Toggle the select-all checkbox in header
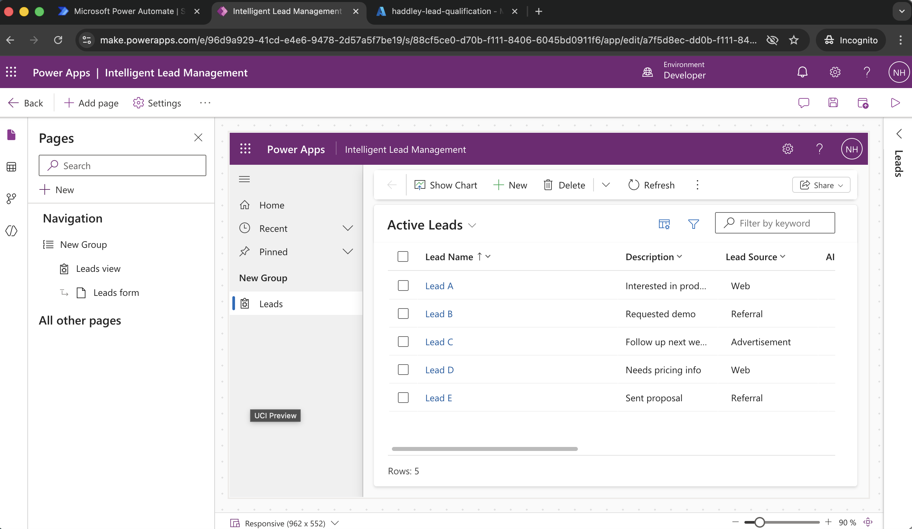 403,256
